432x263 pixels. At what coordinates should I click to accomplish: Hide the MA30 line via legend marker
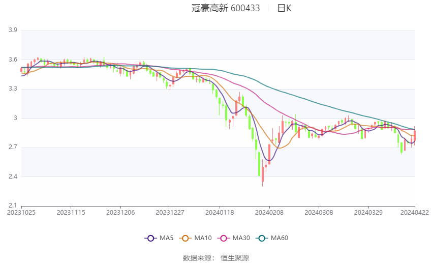(223, 238)
